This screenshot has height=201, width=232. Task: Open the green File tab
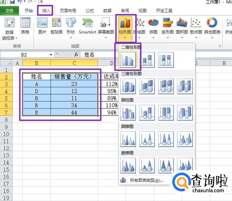coord(10,11)
